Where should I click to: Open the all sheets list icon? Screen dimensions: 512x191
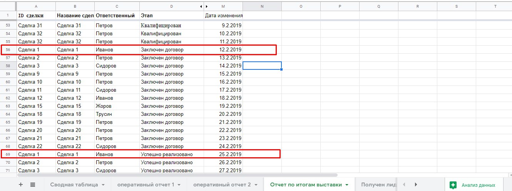[x=33, y=184]
